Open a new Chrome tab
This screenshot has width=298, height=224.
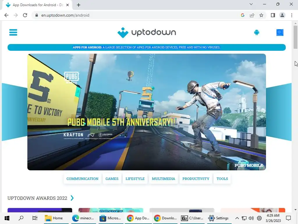(x=79, y=5)
